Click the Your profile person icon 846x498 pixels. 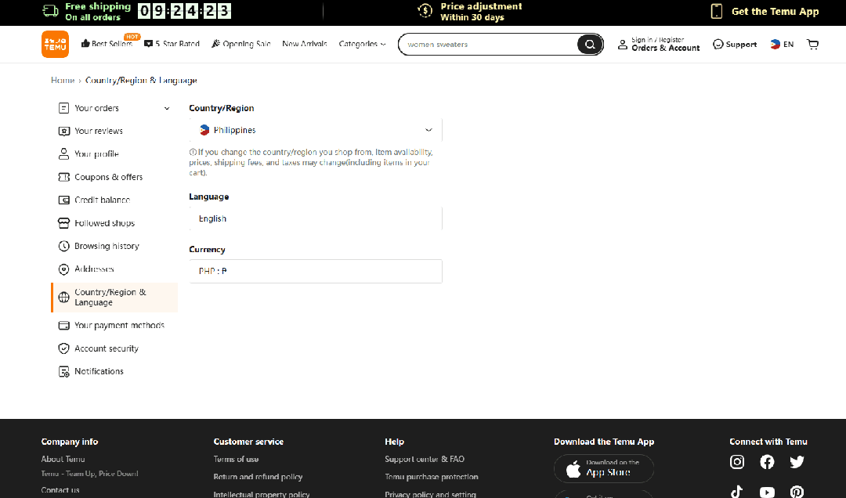click(63, 153)
